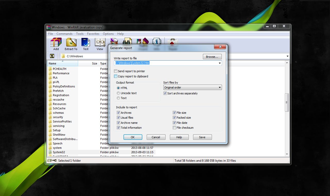The height and width of the screenshot is (196, 330).
Task: Click the View file toolbar icon
Action: coord(100,43)
